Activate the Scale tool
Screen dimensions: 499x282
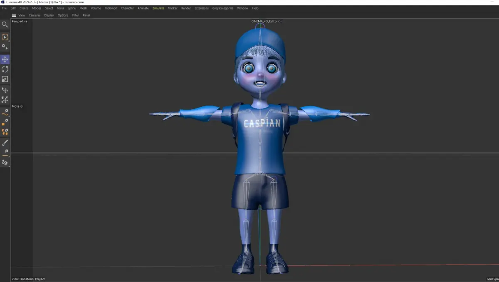pyautogui.click(x=5, y=79)
